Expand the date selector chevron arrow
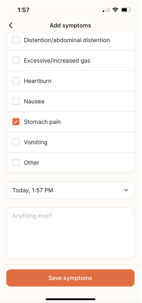Image resolution: width=142 pixels, height=303 pixels. click(x=126, y=190)
